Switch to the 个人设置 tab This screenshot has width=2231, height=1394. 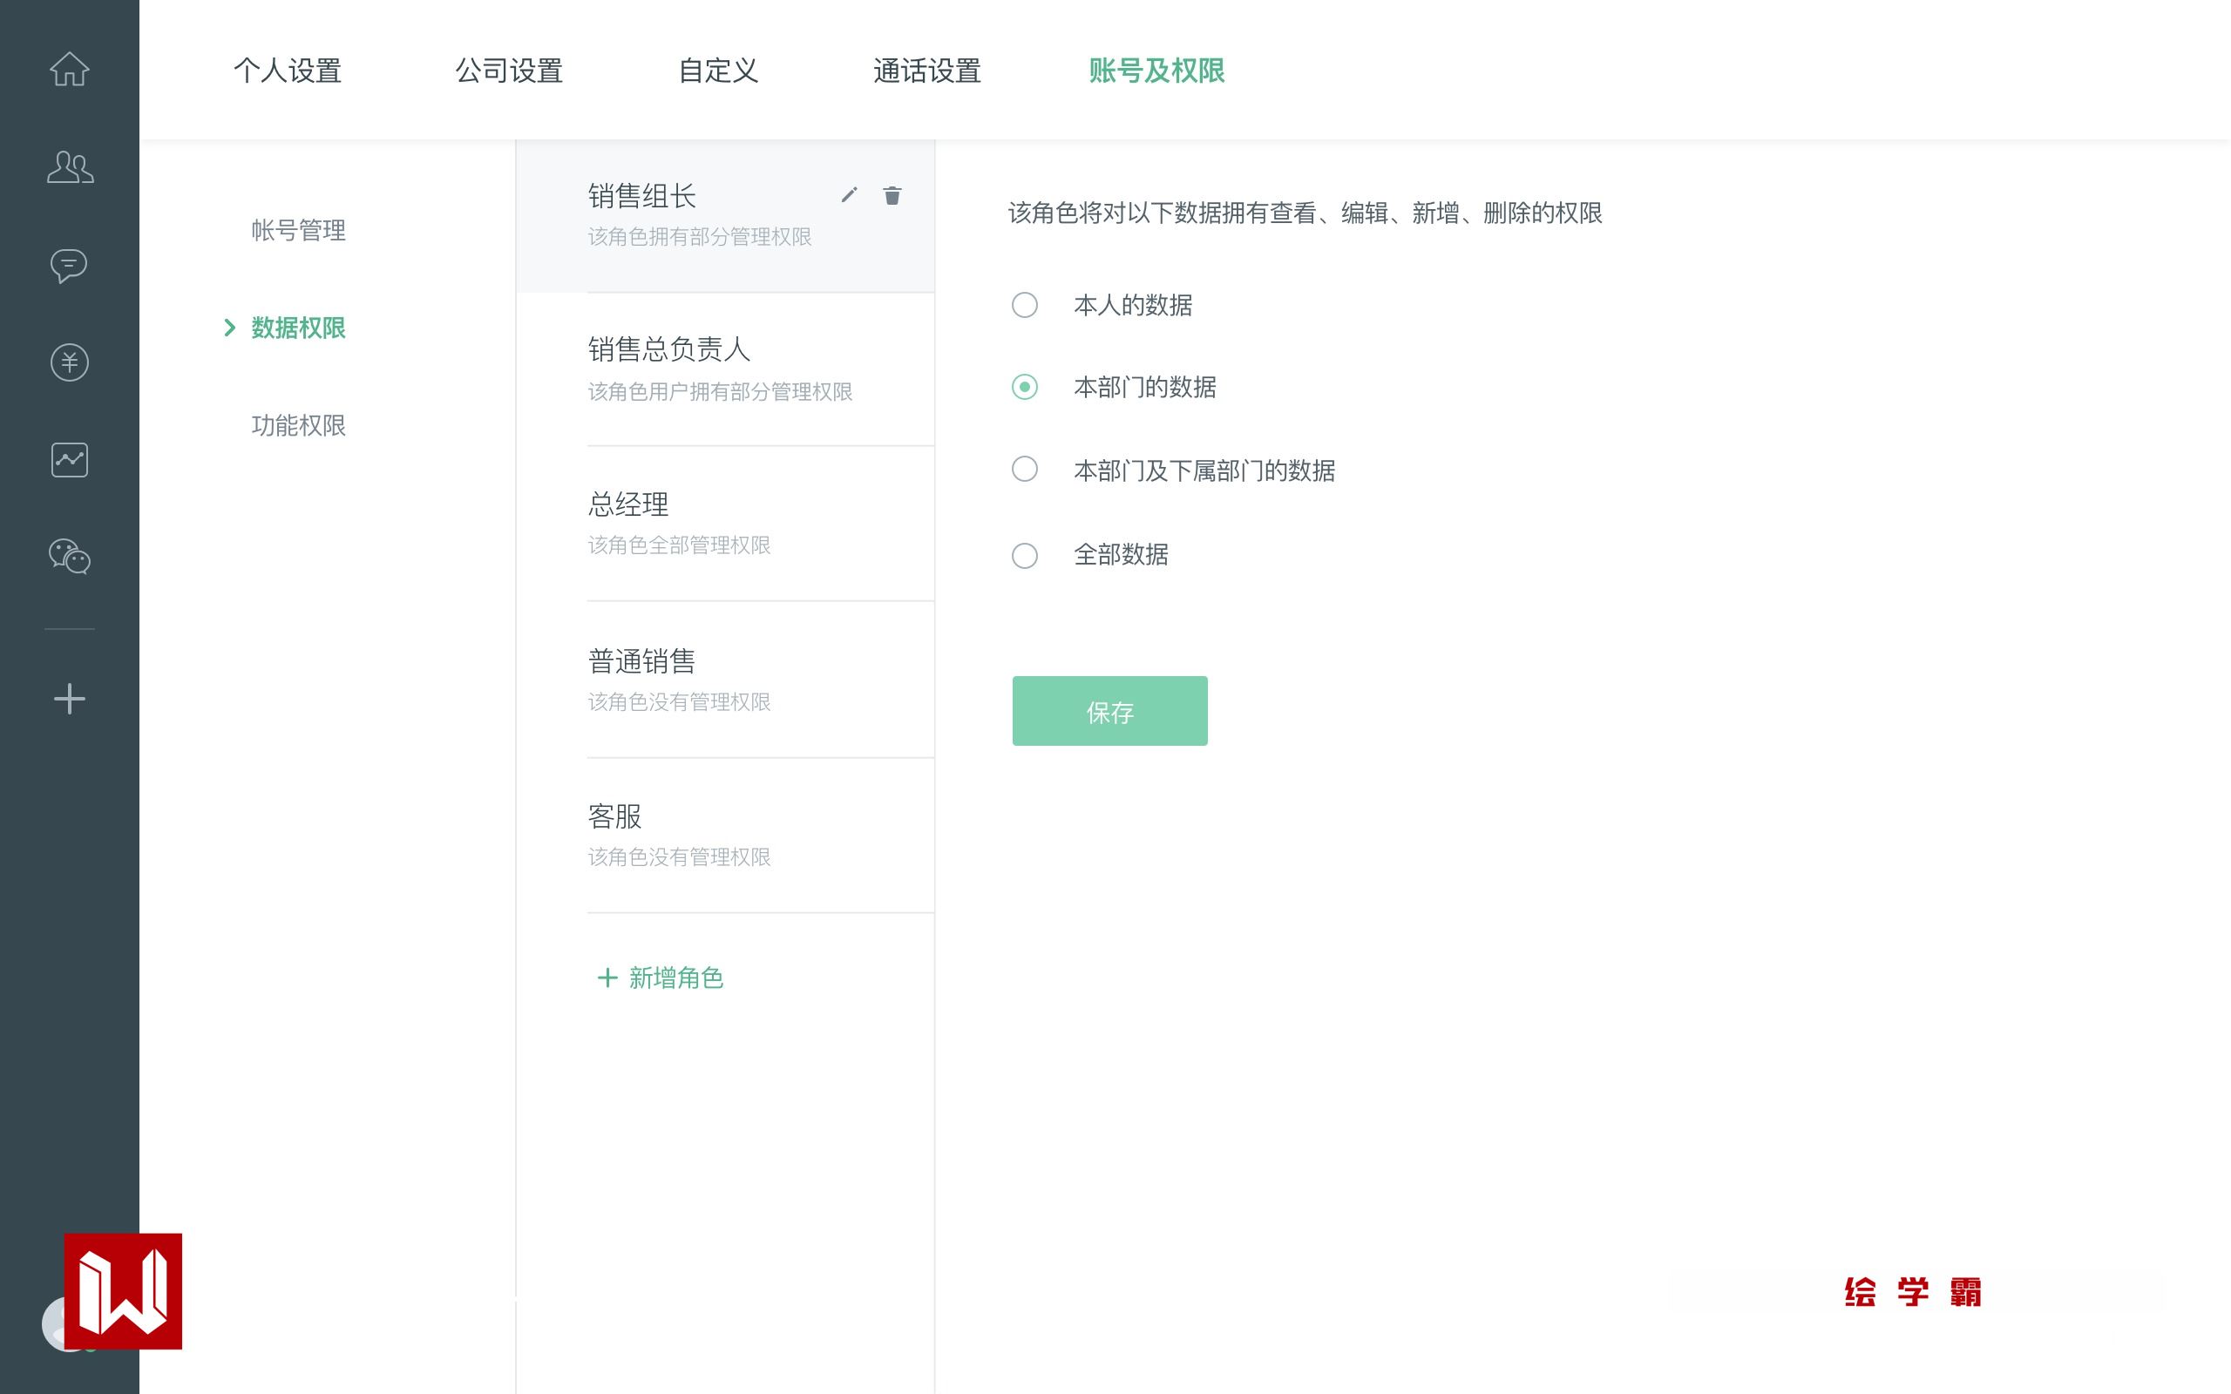[x=288, y=71]
